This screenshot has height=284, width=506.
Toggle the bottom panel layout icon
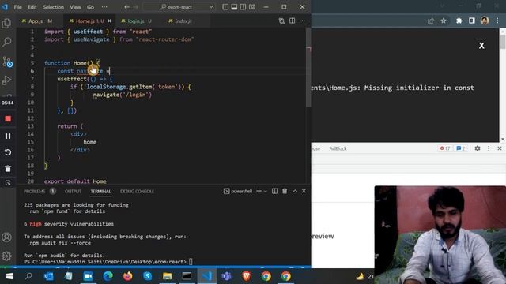(234, 7)
